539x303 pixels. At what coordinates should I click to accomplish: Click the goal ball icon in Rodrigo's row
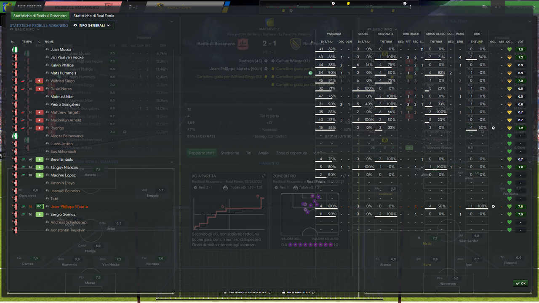(x=493, y=128)
